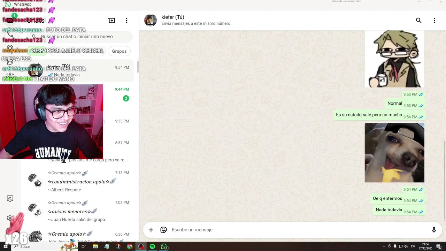The width and height of the screenshot is (446, 251).
Task: Open the Gremio apolo chat from 6:36 PM
Action: tap(77, 236)
